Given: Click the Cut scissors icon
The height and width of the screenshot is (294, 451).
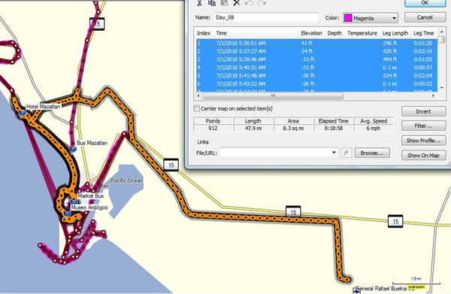Looking at the screenshot, I should (199, 3).
